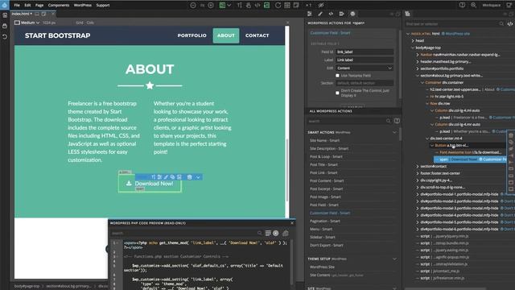The image size is (515, 290).
Task: Click the word wrap lines icon in code preview
Action: click(x=268, y=233)
